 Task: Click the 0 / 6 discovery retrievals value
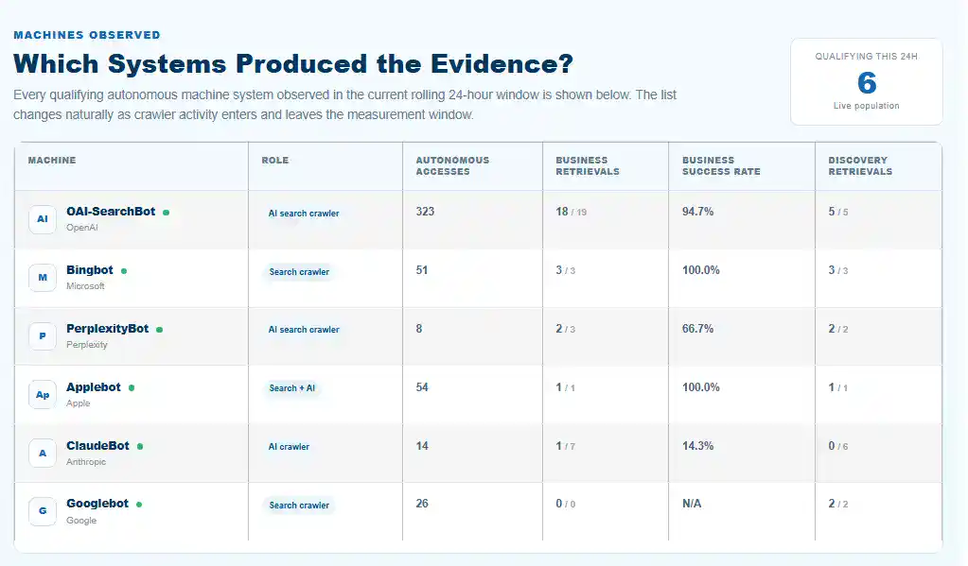pos(838,446)
